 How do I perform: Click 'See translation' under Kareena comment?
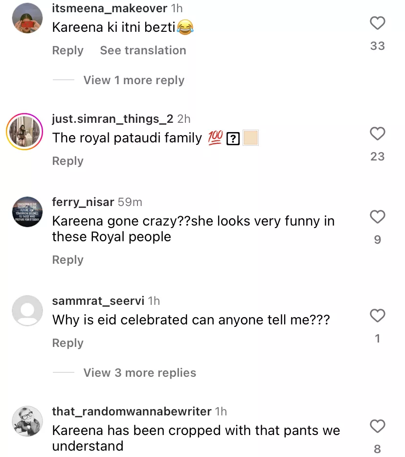coord(143,50)
